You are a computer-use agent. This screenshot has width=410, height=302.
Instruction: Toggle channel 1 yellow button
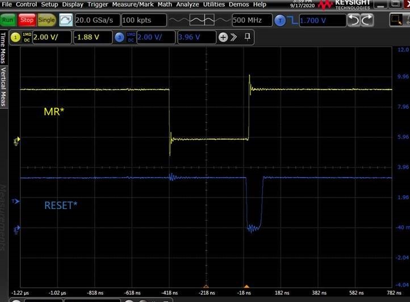(x=15, y=37)
